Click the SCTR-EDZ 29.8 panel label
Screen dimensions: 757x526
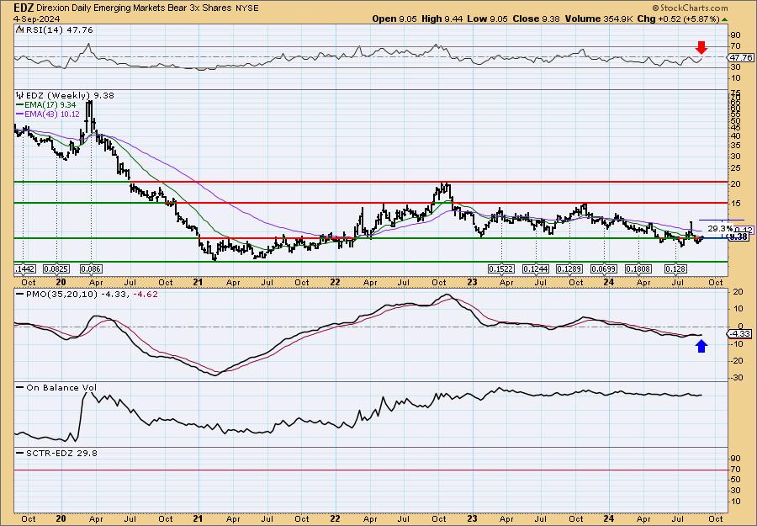61,453
